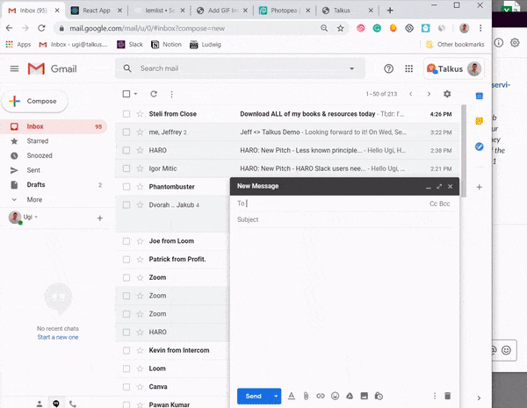527x408 pixels.
Task: Insert link in new message
Action: (x=321, y=397)
